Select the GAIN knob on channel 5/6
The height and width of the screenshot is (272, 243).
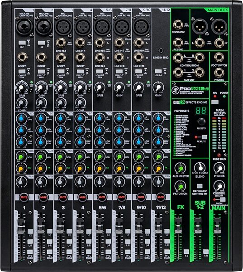tap(100, 88)
